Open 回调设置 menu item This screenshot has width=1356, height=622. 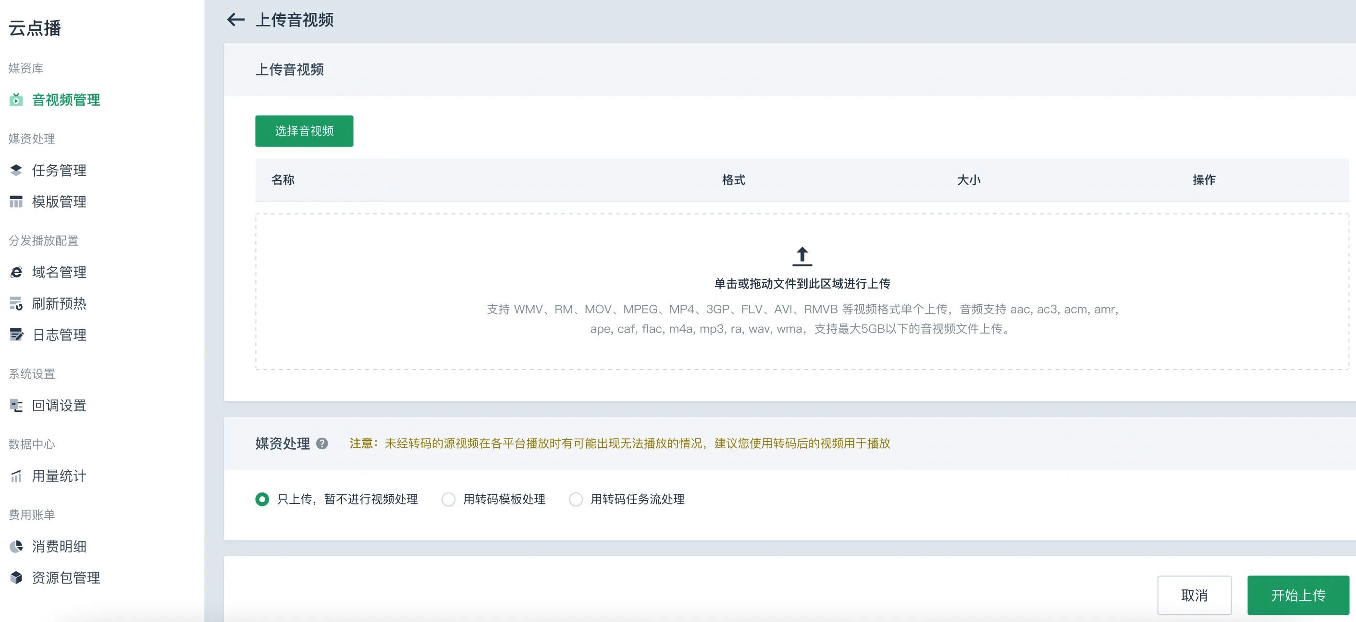point(59,406)
